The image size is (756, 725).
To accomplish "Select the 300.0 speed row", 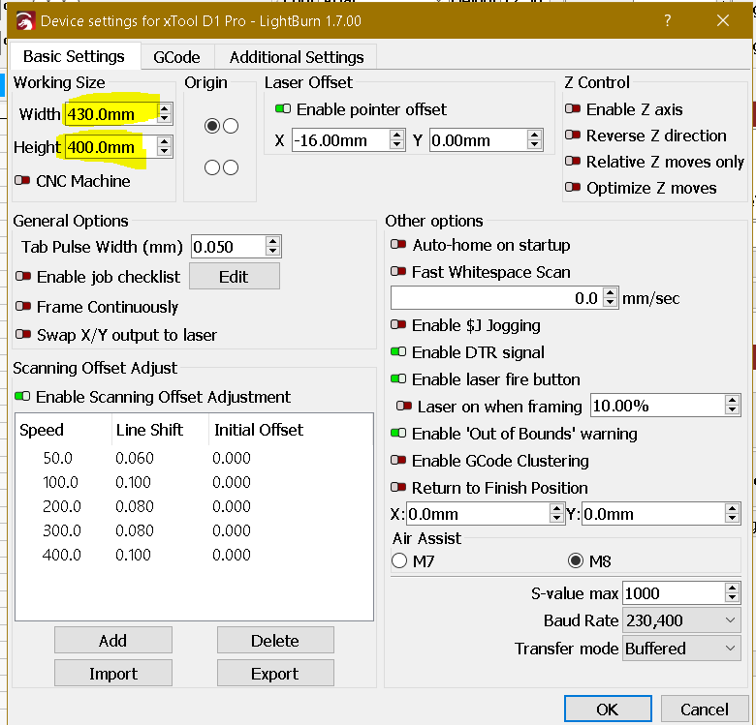I will tap(194, 530).
